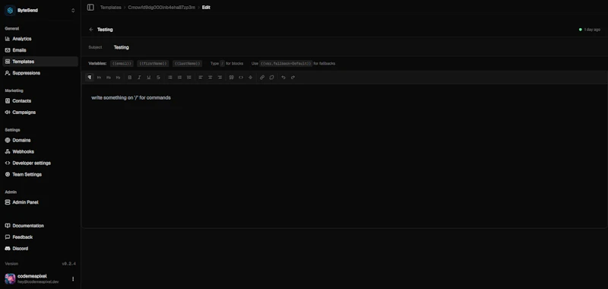Click the hey@codemeapixel.dev email text
The height and width of the screenshot is (289, 608).
tap(38, 282)
